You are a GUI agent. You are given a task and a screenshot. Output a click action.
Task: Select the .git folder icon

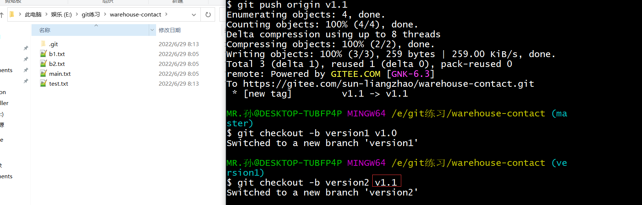click(x=43, y=44)
